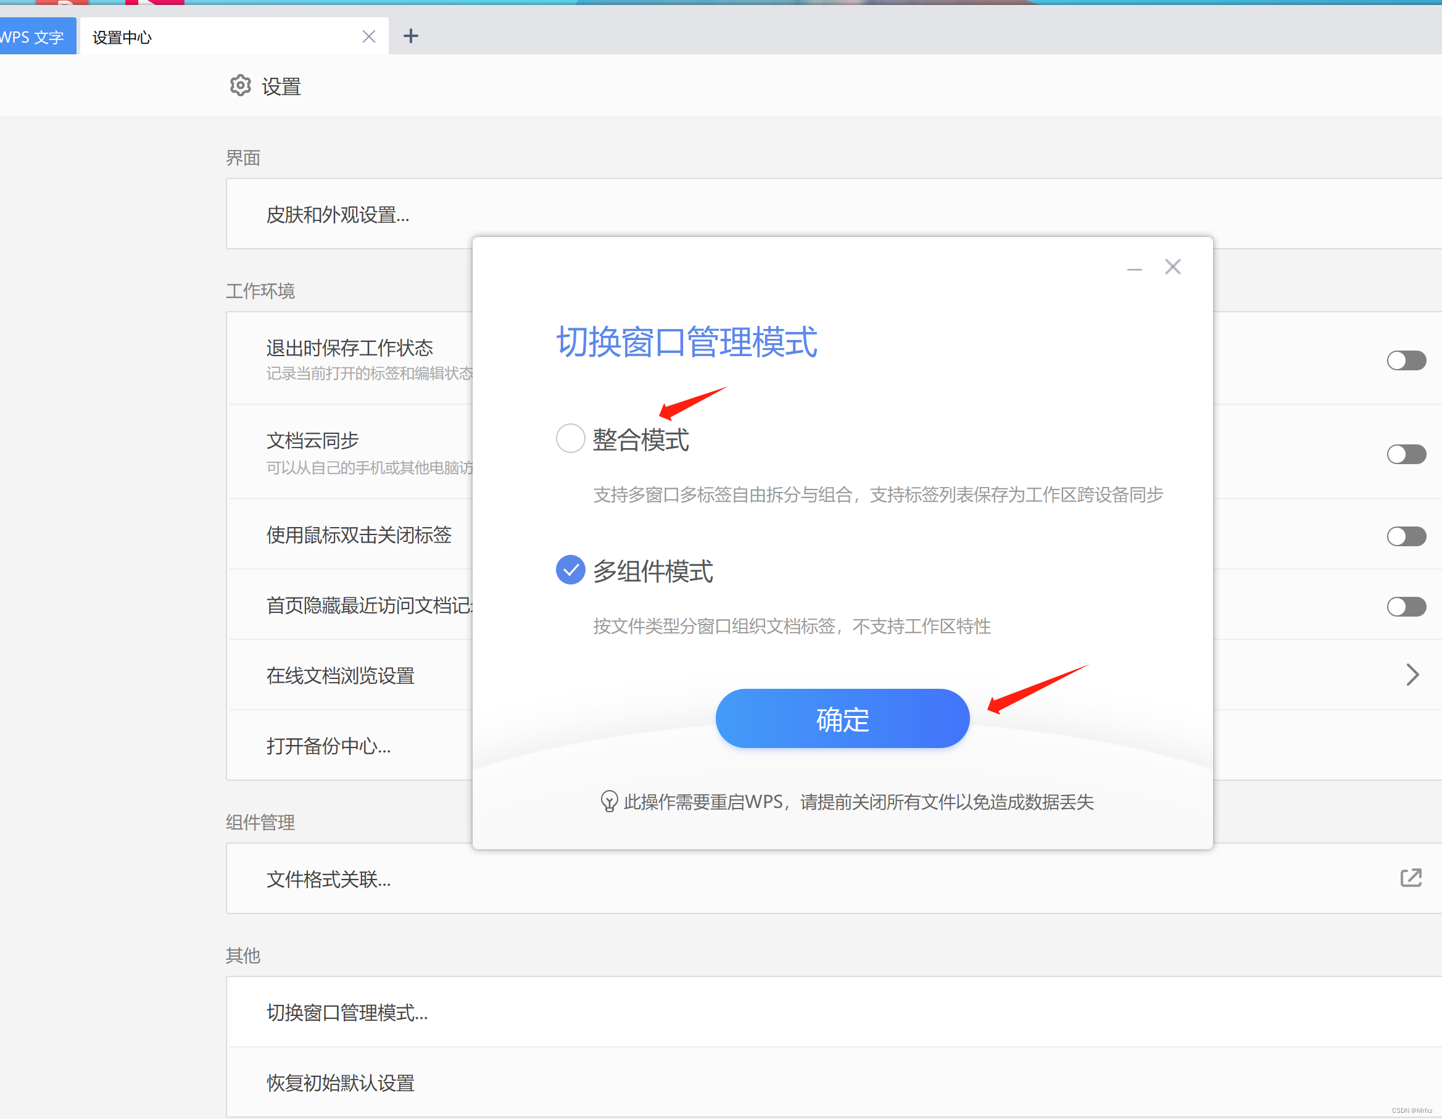Open 皮肤和外观设置

click(x=338, y=215)
